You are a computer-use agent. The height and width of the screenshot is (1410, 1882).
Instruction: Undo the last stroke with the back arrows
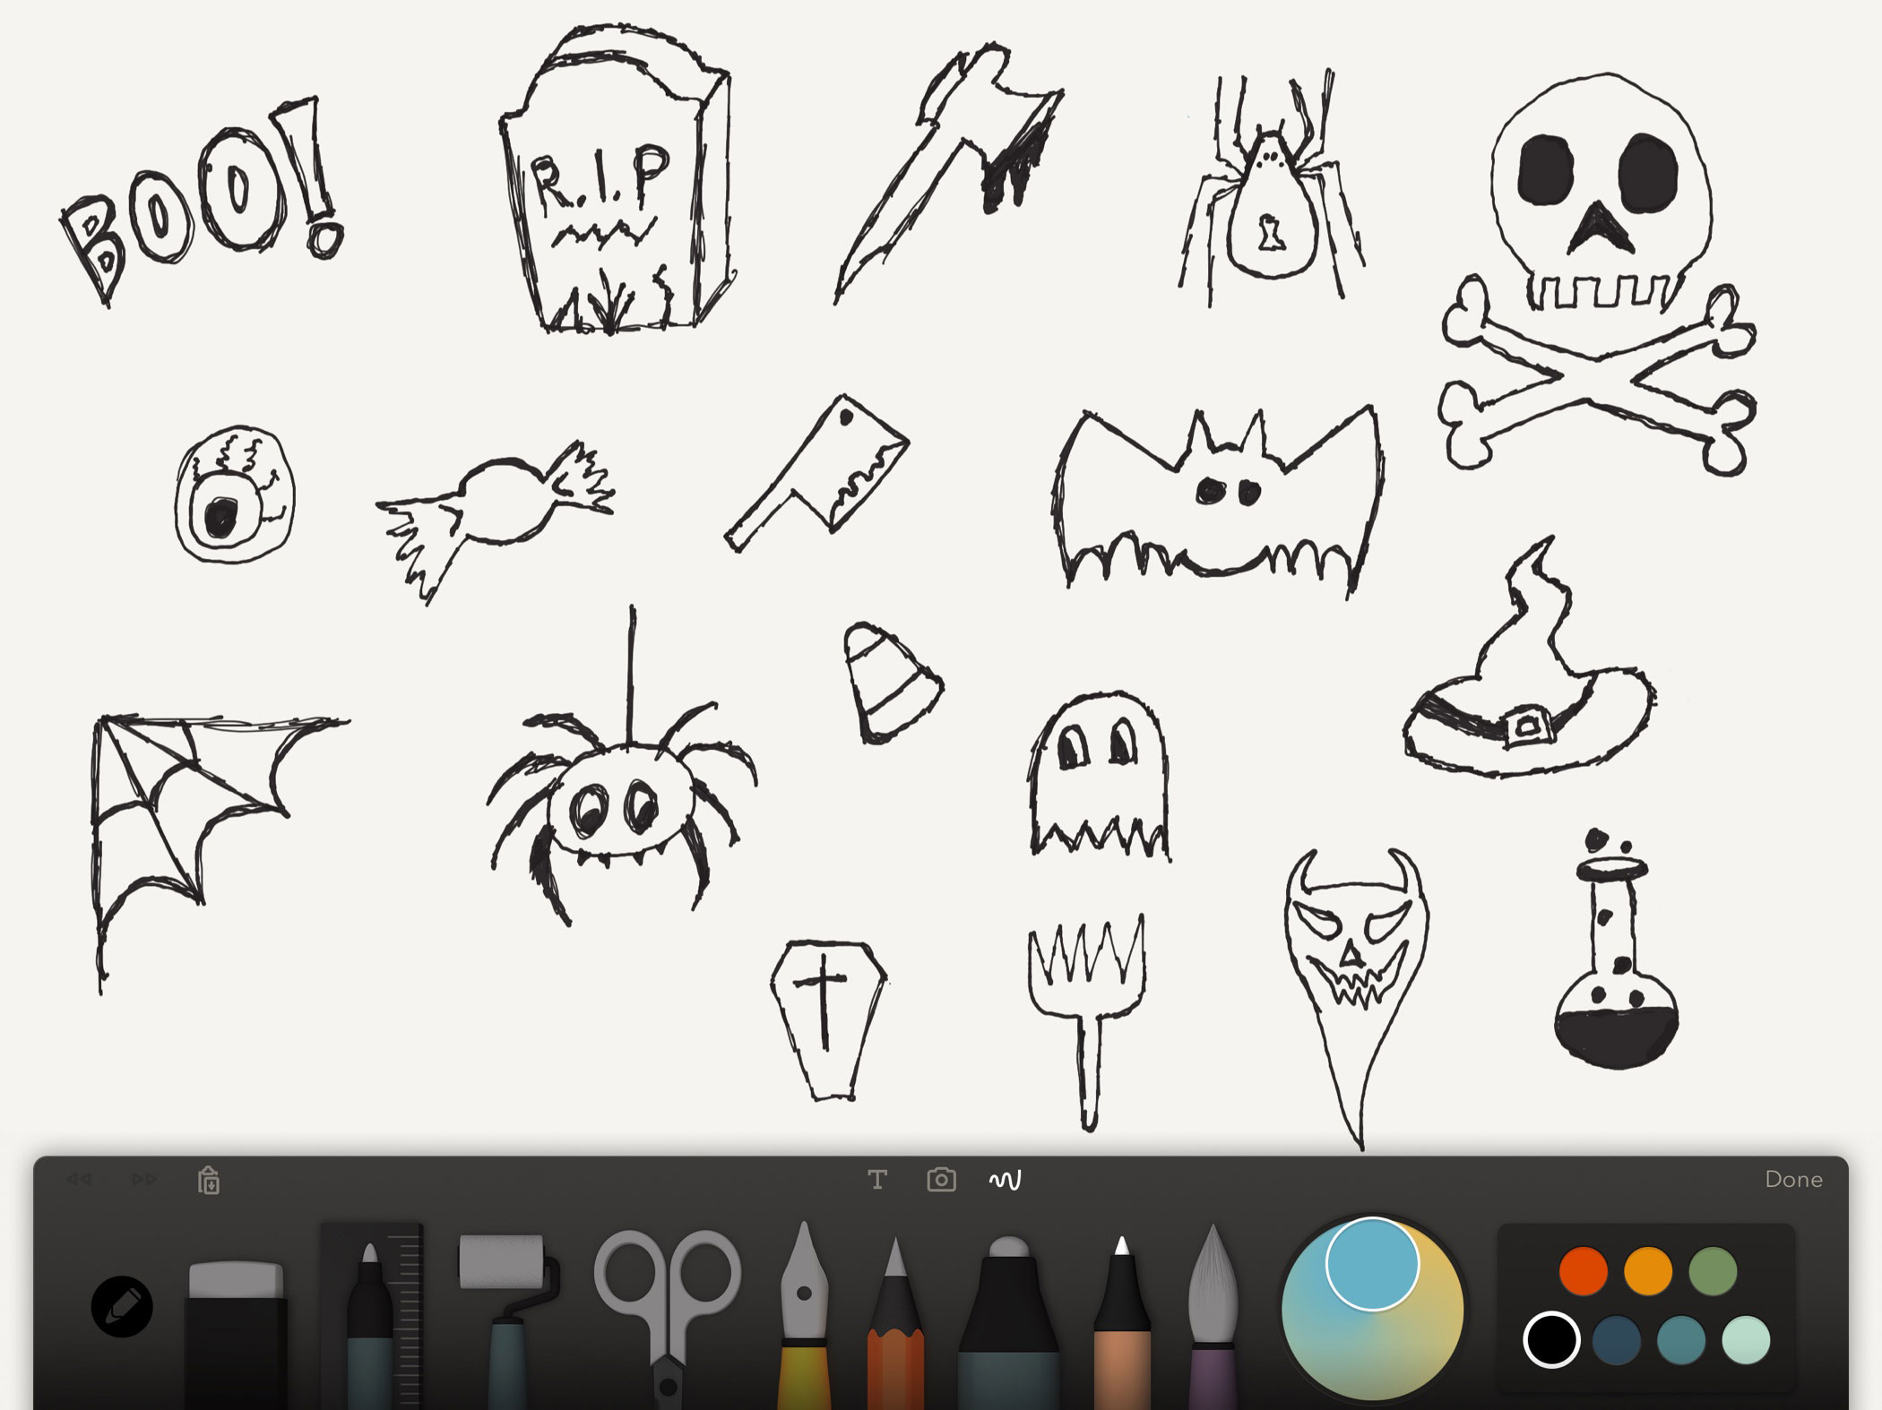pos(79,1180)
